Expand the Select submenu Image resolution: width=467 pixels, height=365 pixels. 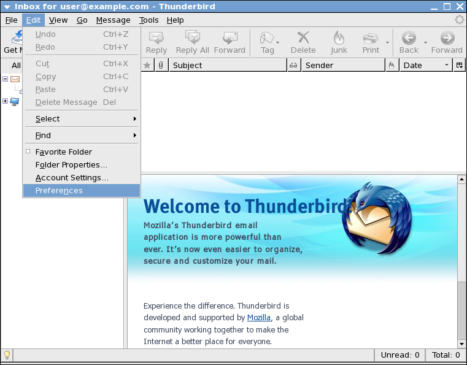click(81, 119)
